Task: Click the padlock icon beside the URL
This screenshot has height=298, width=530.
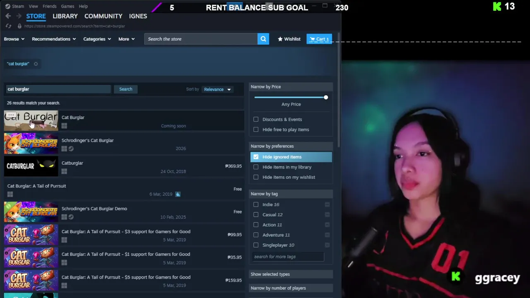Action: (x=19, y=26)
